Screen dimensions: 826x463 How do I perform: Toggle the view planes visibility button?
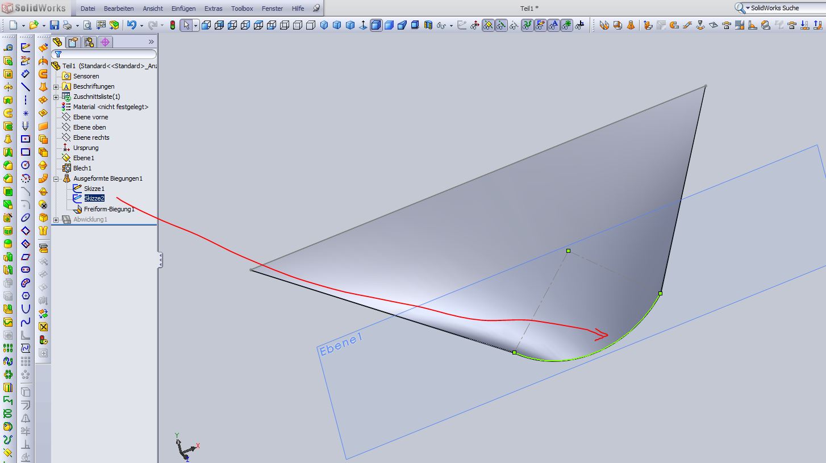pos(488,25)
